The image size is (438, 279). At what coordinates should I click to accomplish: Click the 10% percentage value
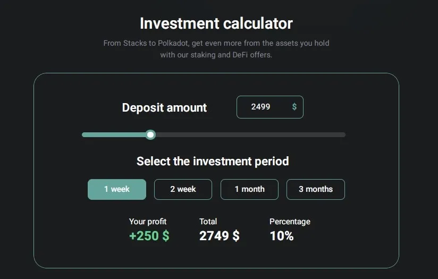coord(282,236)
